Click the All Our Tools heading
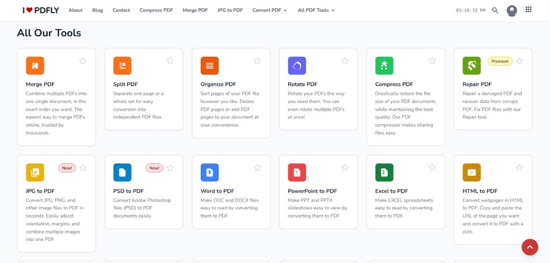Screen dimensions: 550x263 49,33
